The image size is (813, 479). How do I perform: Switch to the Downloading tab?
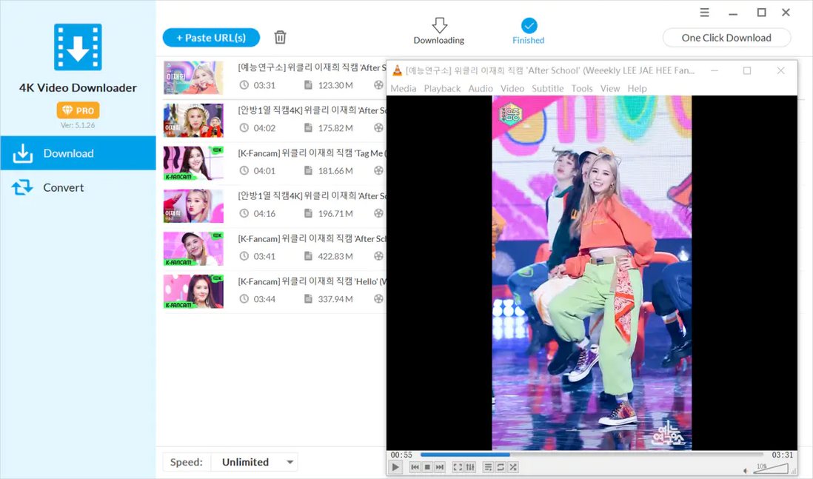[x=438, y=31]
